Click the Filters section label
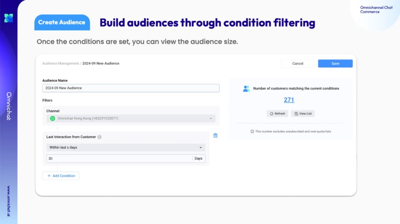 (x=47, y=100)
